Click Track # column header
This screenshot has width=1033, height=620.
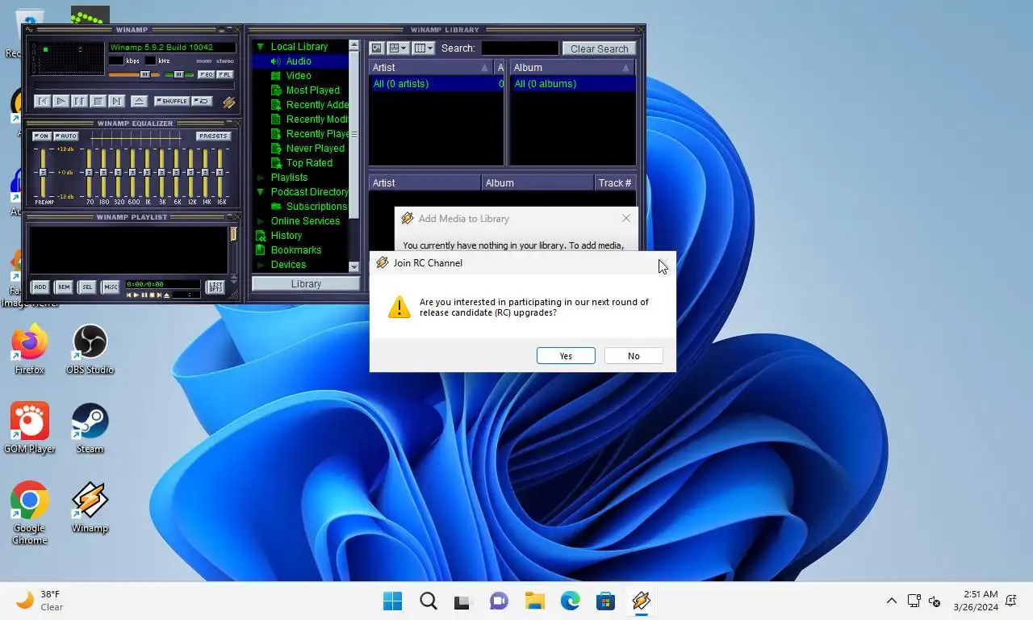[x=615, y=183]
